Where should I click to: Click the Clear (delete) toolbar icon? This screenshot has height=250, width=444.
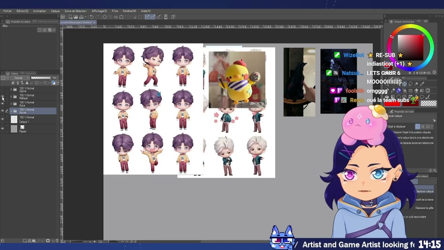[105, 17]
